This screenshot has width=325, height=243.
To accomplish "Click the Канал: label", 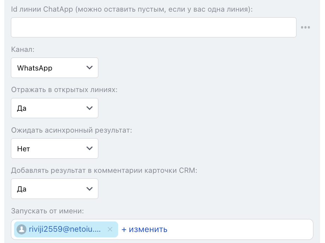I will (23, 50).
